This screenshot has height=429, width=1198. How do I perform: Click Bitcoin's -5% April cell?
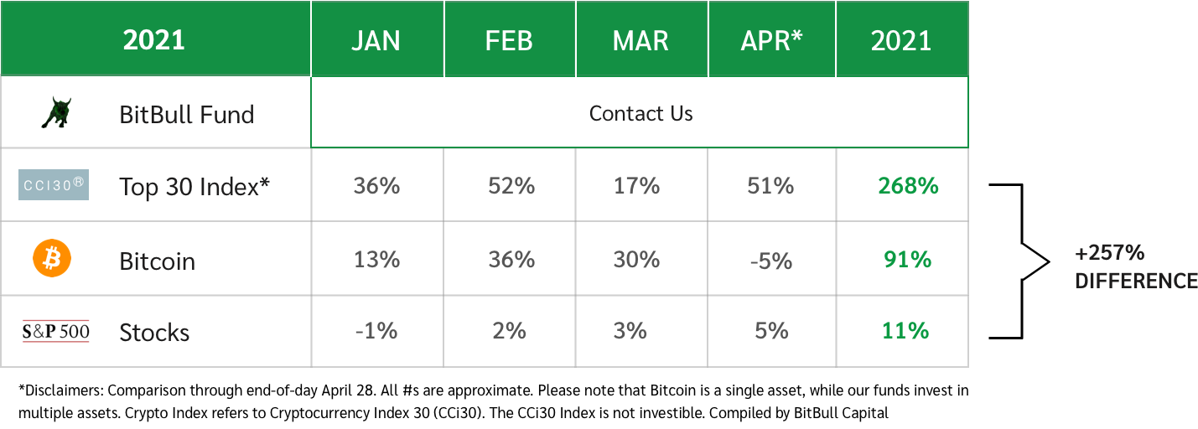tap(770, 261)
